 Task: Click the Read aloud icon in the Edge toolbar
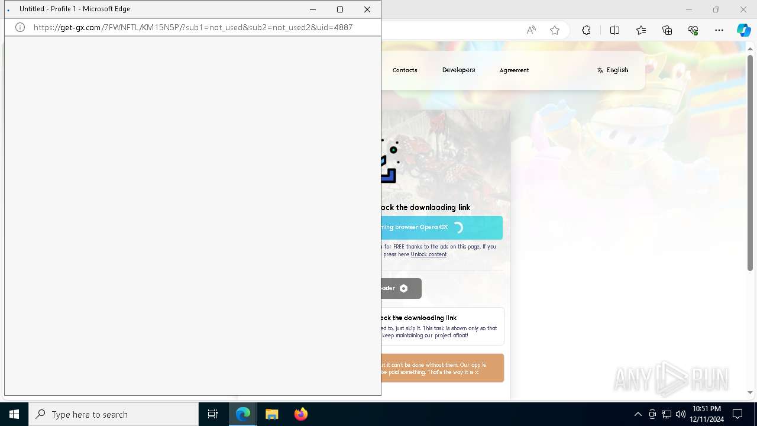point(531,30)
